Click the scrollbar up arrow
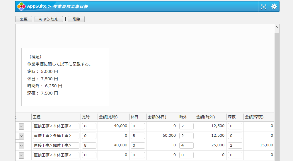 (277, 27)
